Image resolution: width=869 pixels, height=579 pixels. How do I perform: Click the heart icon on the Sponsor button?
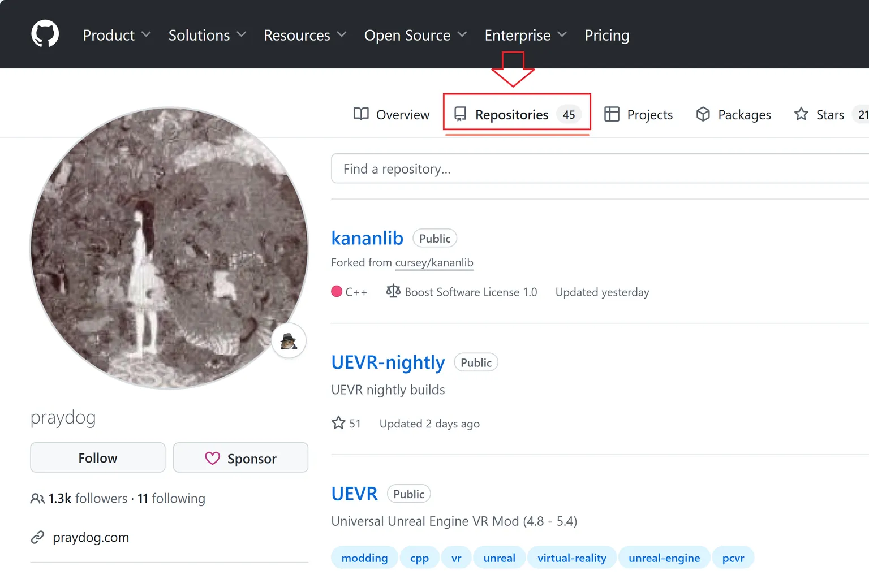coord(212,458)
